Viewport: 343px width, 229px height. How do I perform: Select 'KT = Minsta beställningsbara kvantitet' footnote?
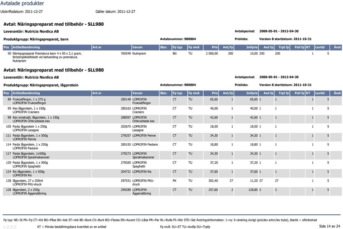(71, 227)
